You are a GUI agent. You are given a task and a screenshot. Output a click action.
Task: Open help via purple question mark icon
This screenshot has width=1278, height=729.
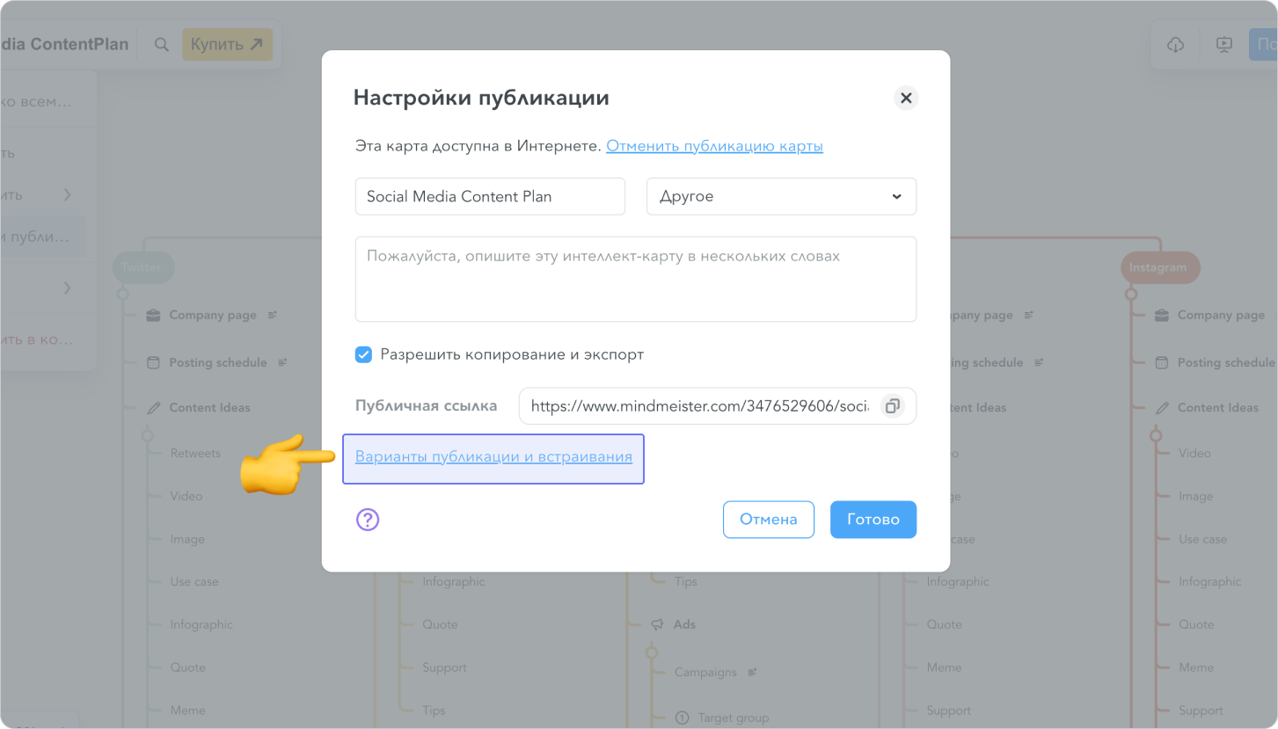tap(368, 520)
